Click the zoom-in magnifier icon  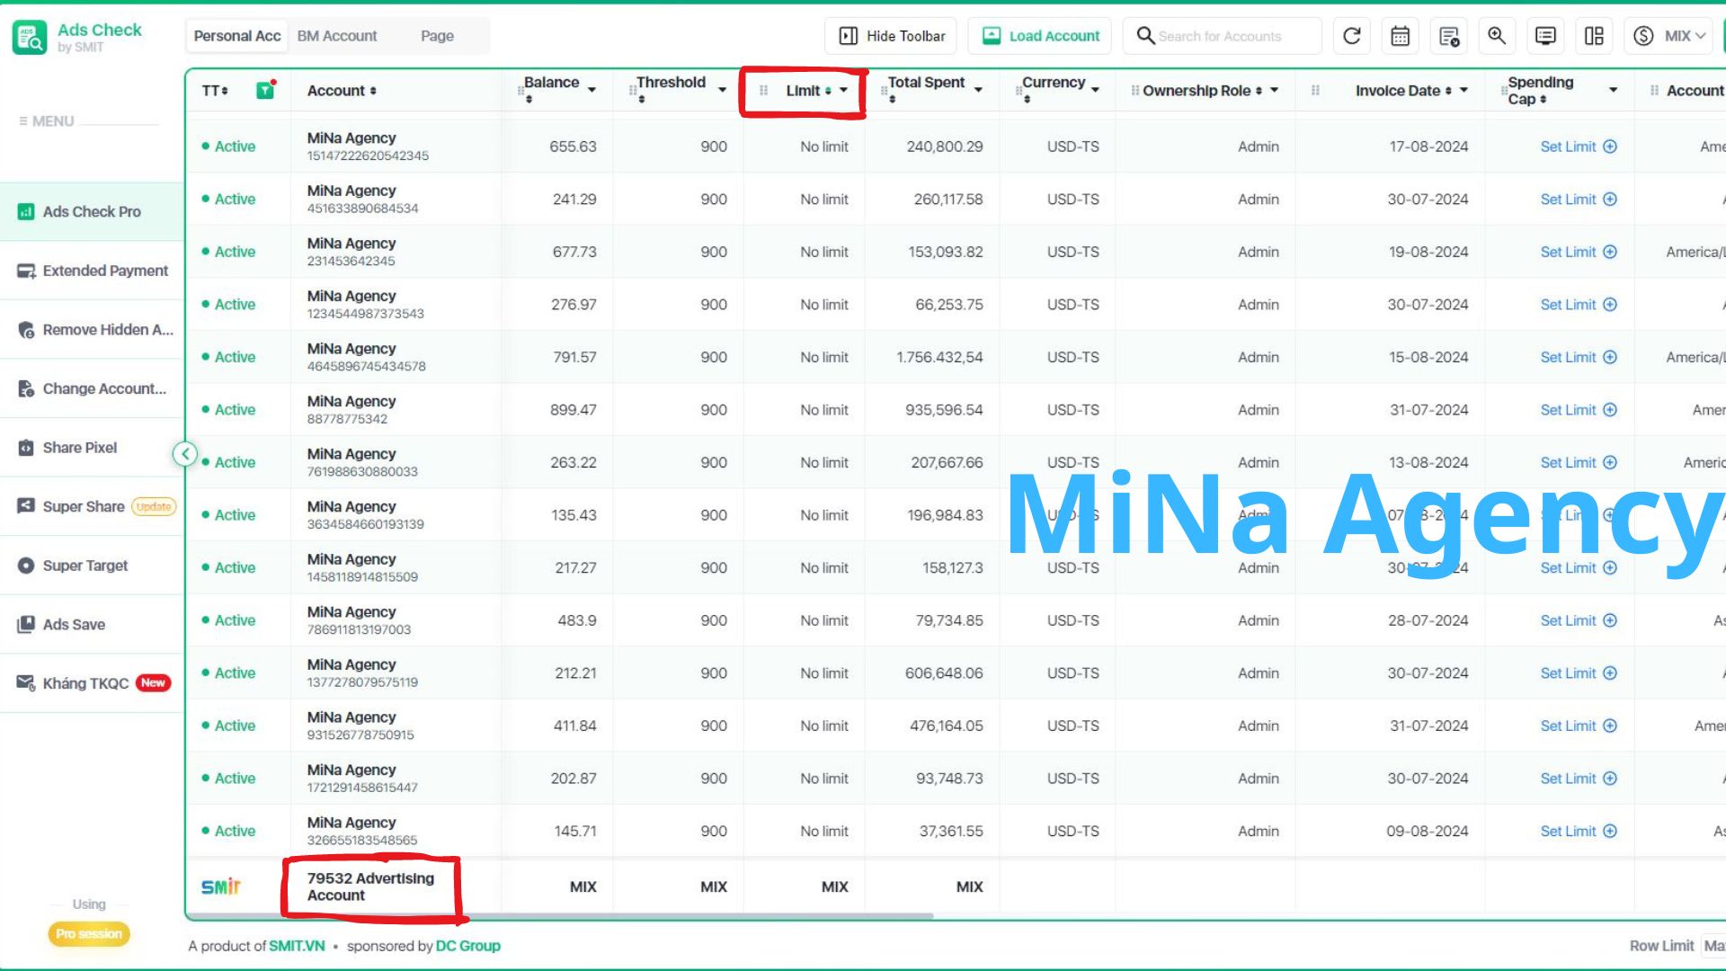click(1497, 36)
